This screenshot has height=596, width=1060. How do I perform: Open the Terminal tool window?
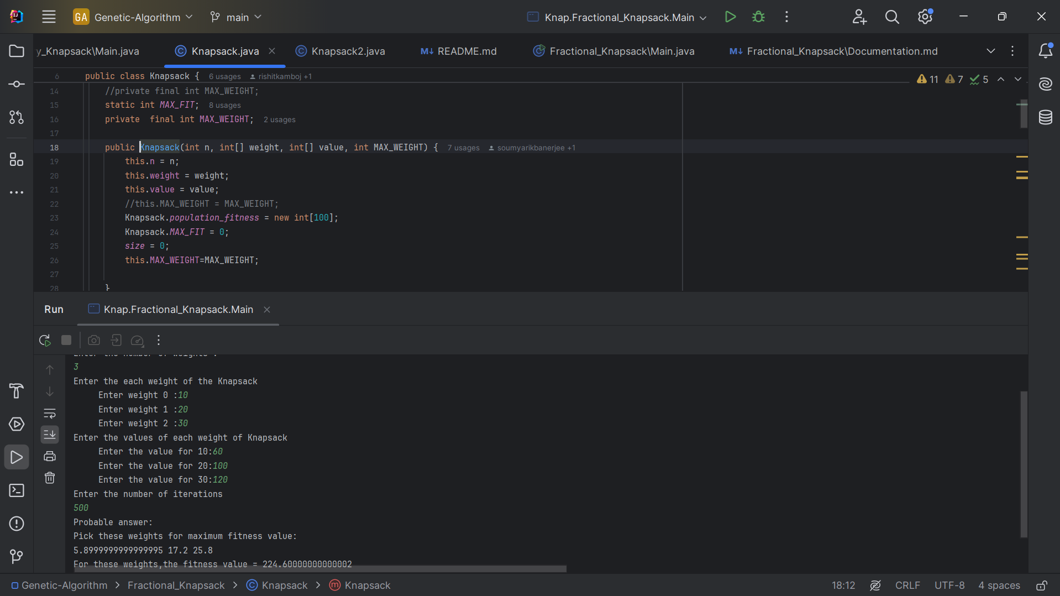tap(17, 490)
